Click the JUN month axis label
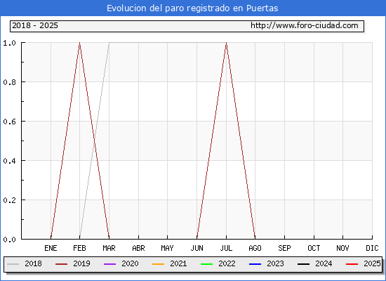 (197, 248)
